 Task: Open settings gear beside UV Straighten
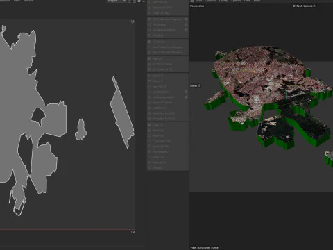(x=186, y=92)
